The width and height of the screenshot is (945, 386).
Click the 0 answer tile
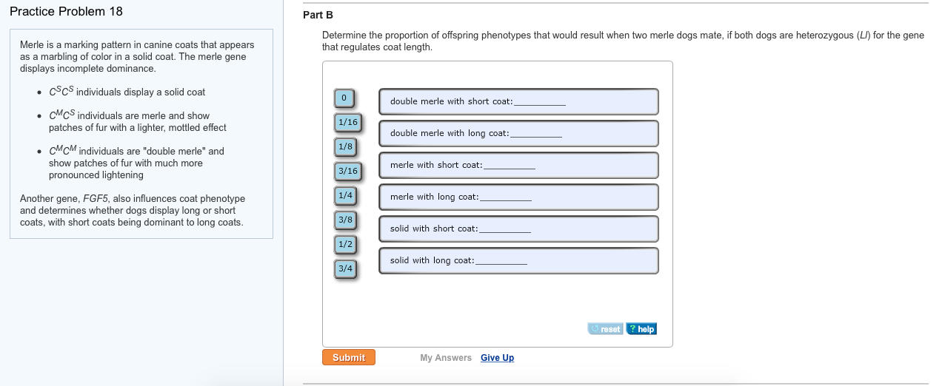coord(344,98)
